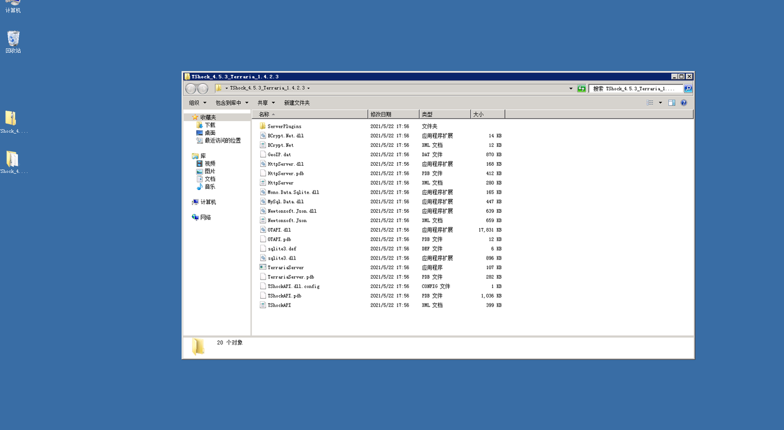Expand the view options dropdown arrow
This screenshot has height=430, width=784.
[660, 103]
